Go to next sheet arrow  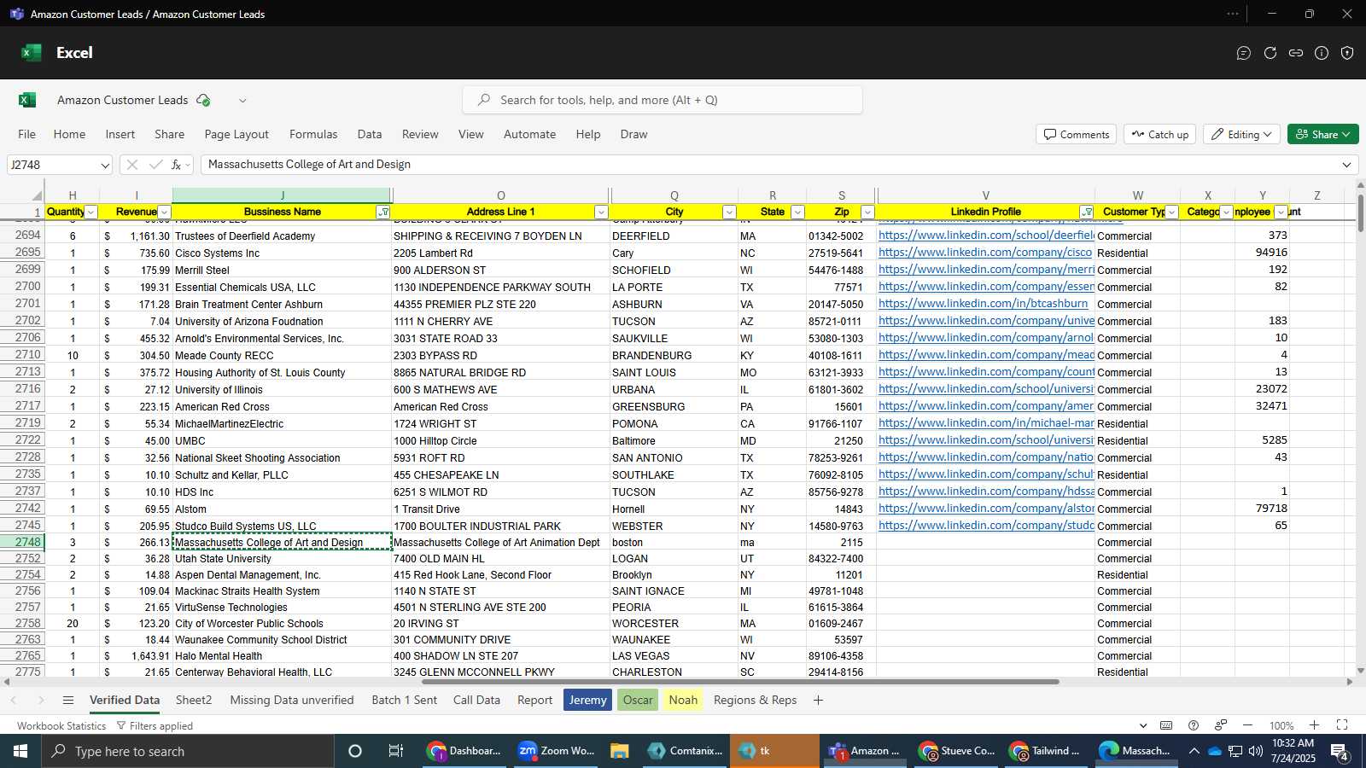pos(40,700)
